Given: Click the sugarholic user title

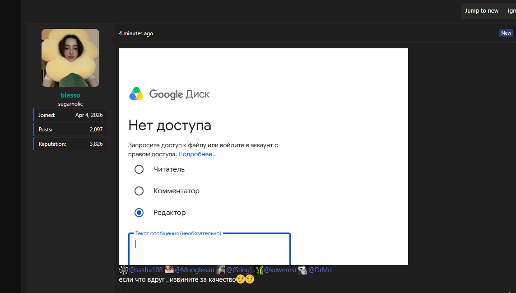Looking at the screenshot, I should tap(70, 104).
